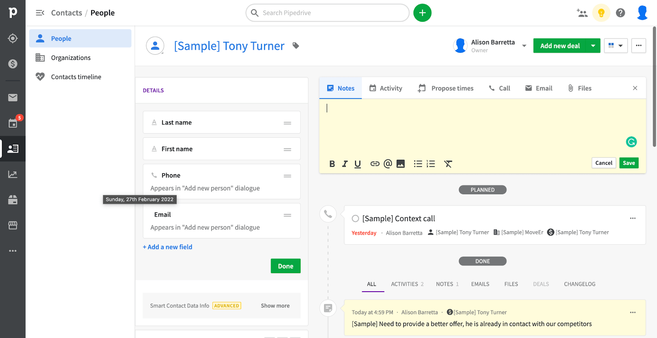Click the green quick add plus button
657x338 pixels.
[423, 13]
